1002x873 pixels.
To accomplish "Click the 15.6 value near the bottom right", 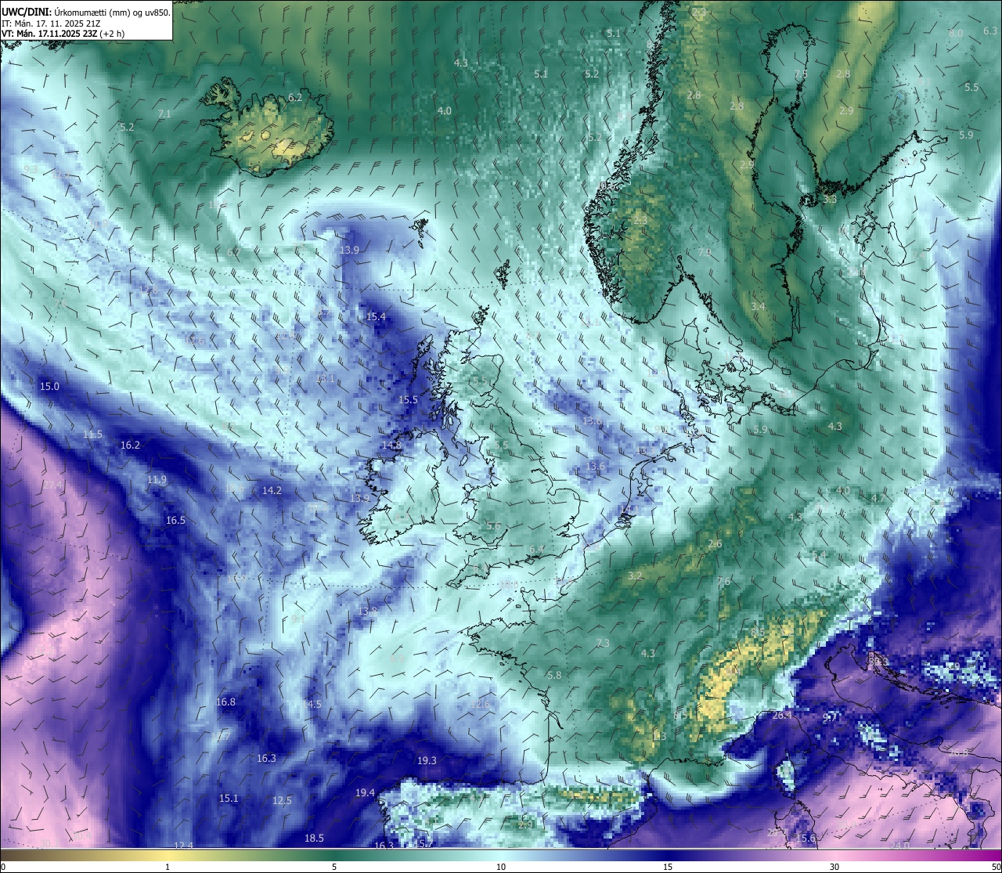I will 806,838.
